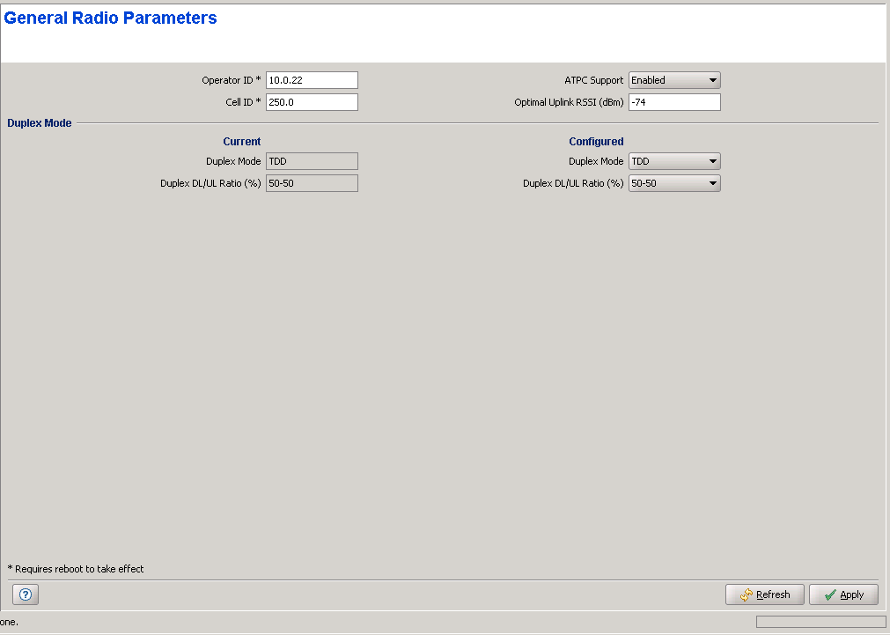This screenshot has height=635, width=890.
Task: Click the Current Duplex DL/UL Ratio field
Action: pyautogui.click(x=312, y=183)
